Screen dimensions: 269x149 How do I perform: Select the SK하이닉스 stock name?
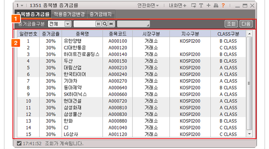coord(75,94)
